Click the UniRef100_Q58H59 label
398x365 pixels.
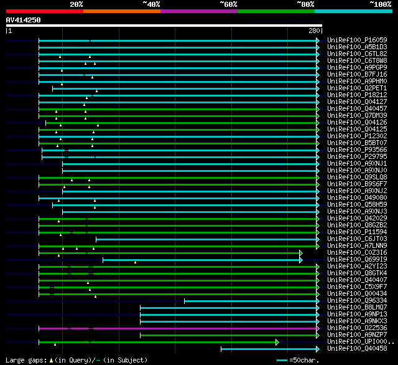[357, 205]
